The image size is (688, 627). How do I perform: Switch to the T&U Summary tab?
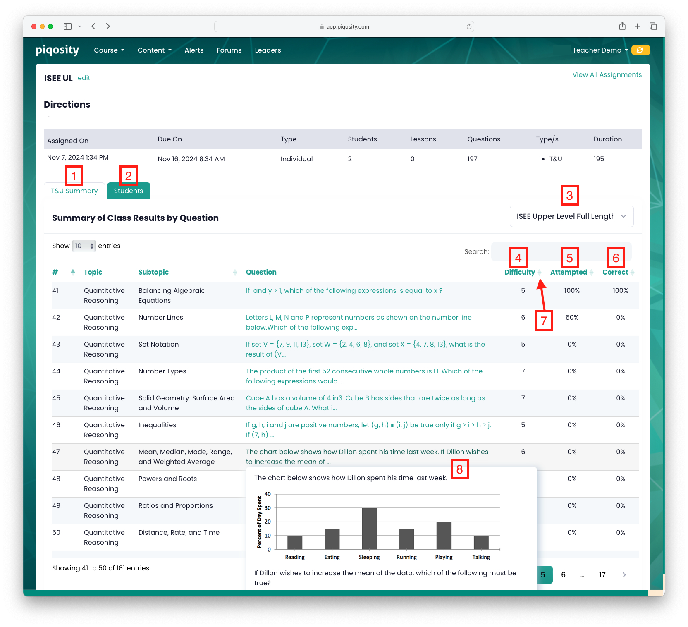tap(74, 191)
